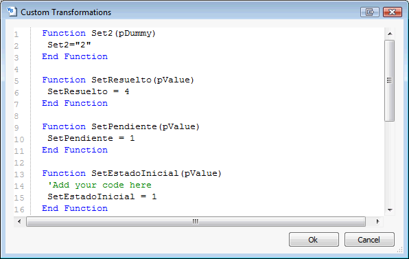409x259 pixels.
Task: Click line number 13 in the gutter
Action: pyautogui.click(x=19, y=174)
